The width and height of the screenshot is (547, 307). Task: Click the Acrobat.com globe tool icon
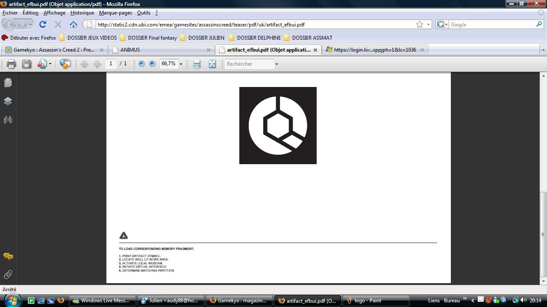(x=65, y=64)
